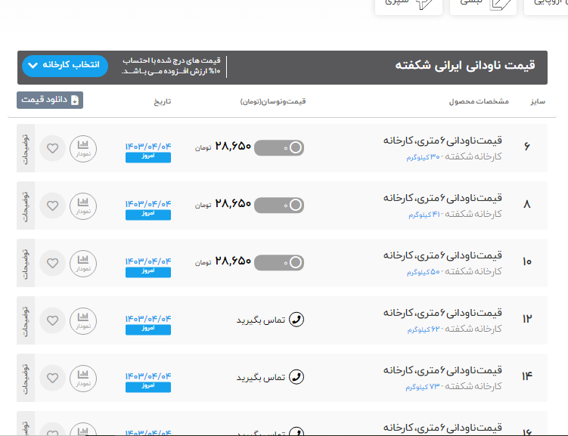The height and width of the screenshot is (436, 568).
Task: Click the phone icon in size 14 row
Action: [297, 377]
